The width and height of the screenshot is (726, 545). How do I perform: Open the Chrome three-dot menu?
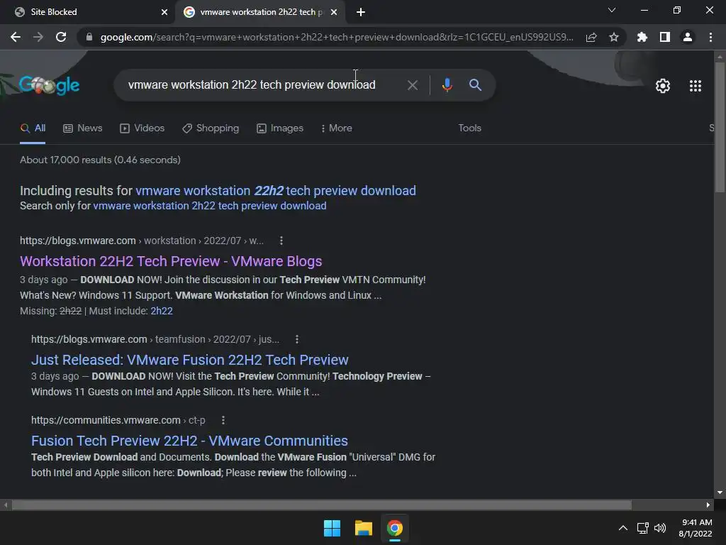tap(710, 37)
